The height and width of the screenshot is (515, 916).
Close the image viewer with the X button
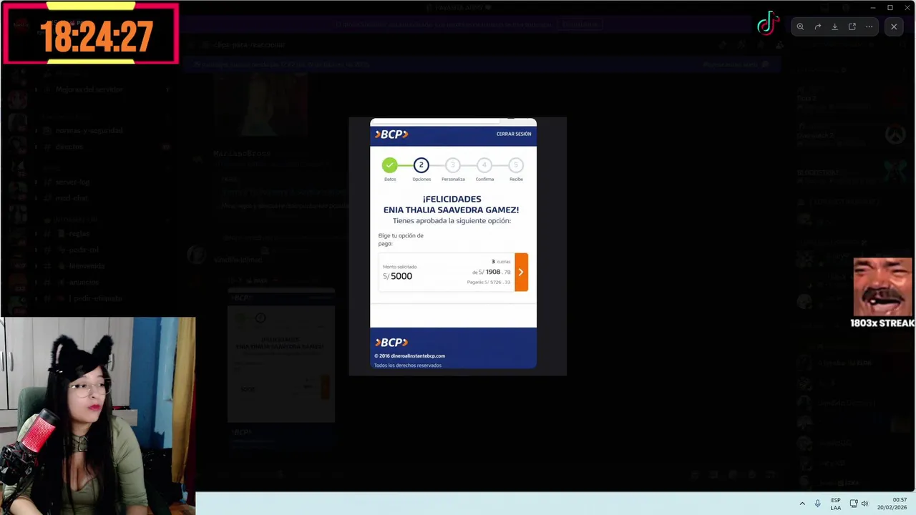(894, 26)
